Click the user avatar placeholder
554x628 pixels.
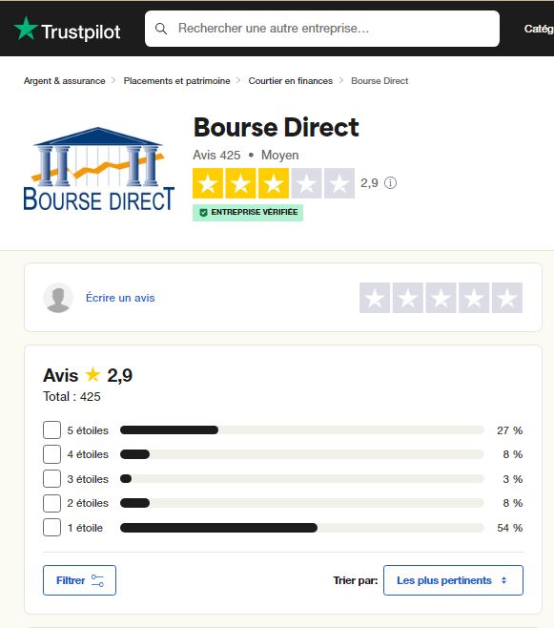(x=58, y=298)
